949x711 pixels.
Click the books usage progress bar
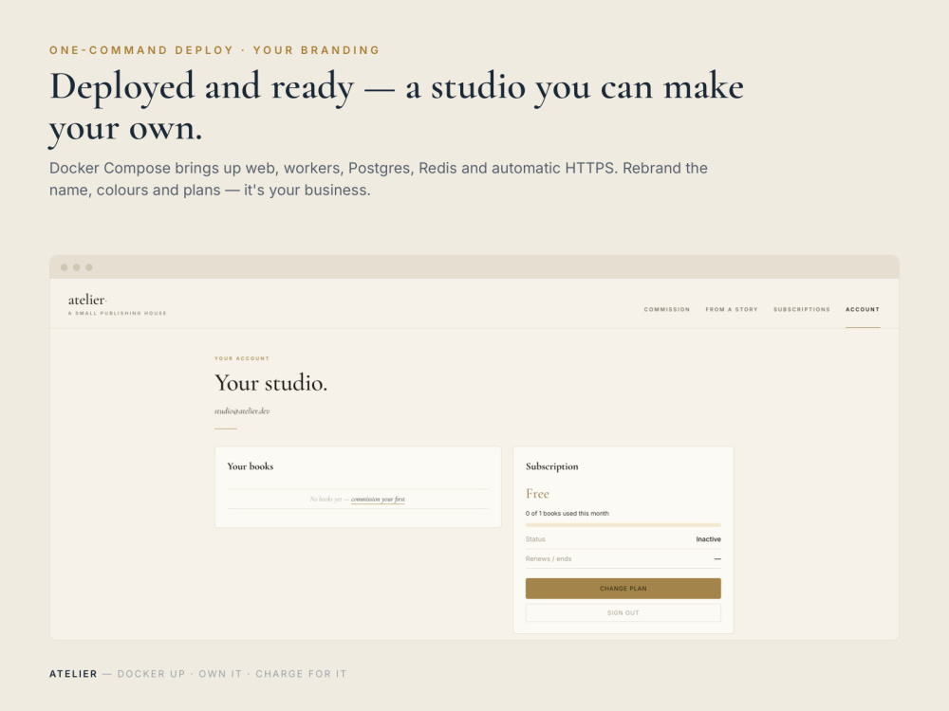pos(623,525)
